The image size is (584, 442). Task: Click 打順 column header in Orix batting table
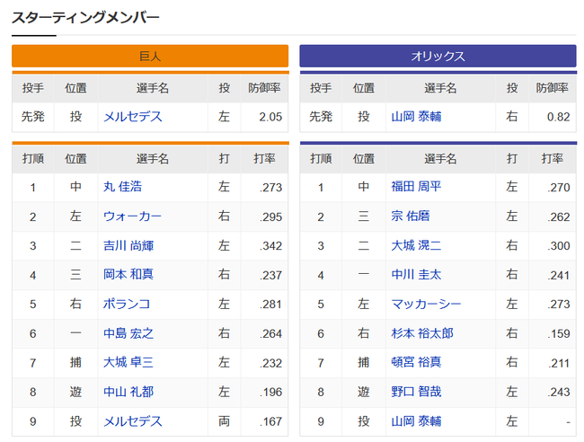tap(321, 159)
